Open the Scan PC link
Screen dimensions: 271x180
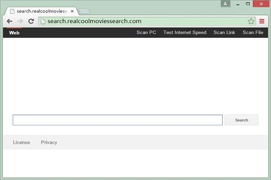(x=146, y=32)
